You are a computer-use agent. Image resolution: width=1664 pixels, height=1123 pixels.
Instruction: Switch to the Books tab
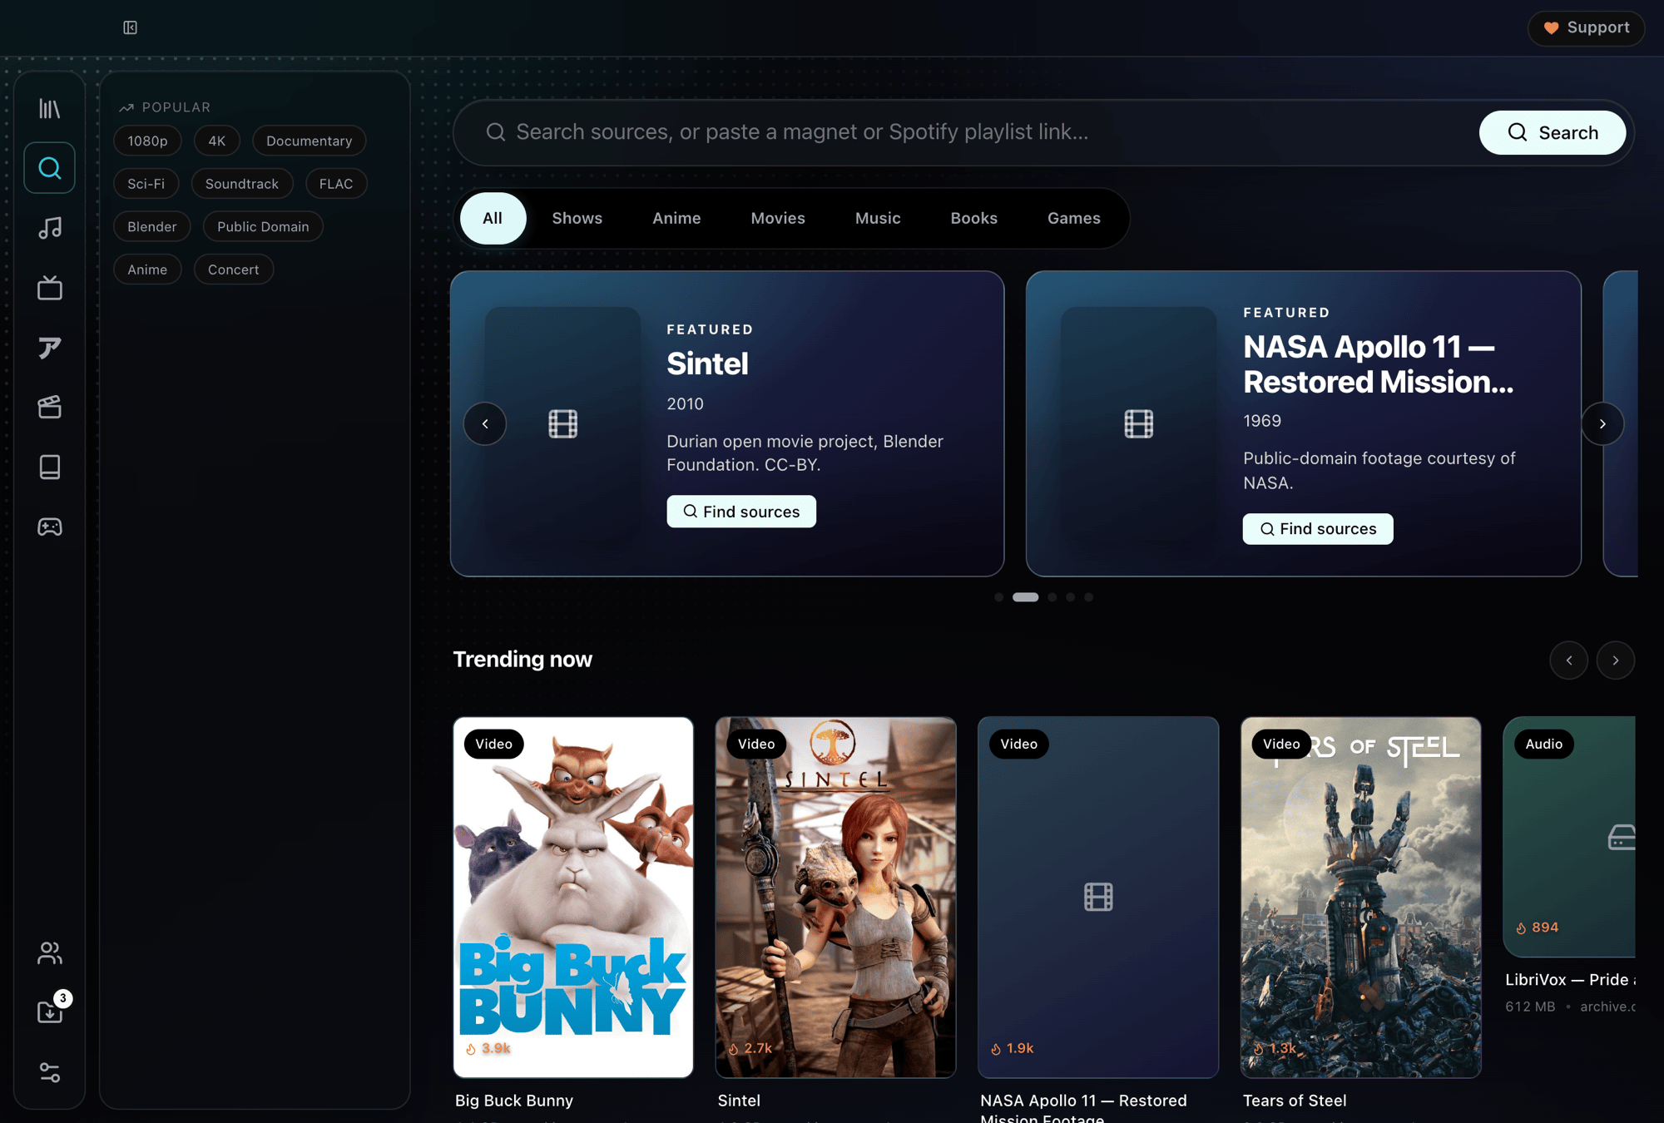tap(974, 218)
